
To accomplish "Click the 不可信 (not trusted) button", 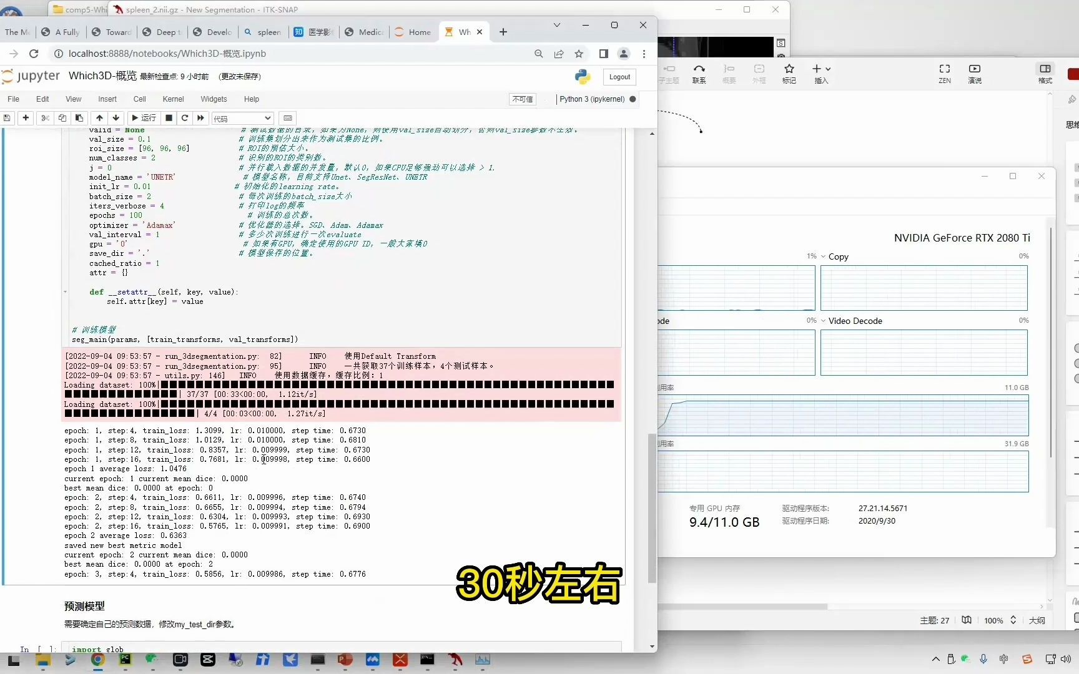I will 523,99.
